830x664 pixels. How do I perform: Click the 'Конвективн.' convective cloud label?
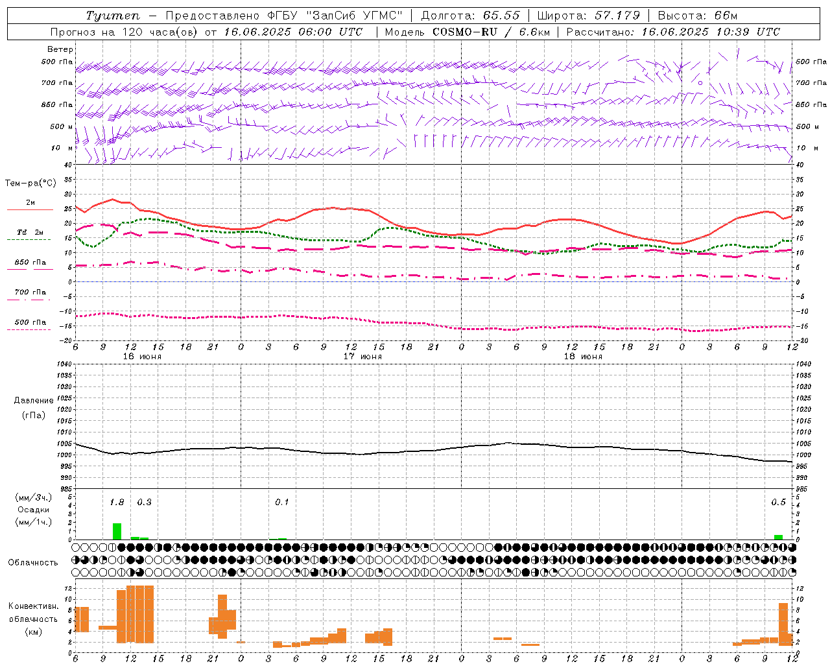34,606
